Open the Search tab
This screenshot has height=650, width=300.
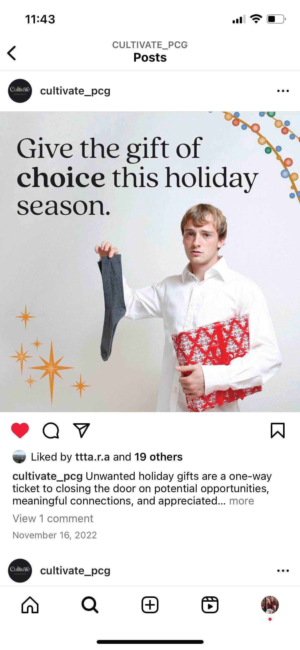coord(90,605)
